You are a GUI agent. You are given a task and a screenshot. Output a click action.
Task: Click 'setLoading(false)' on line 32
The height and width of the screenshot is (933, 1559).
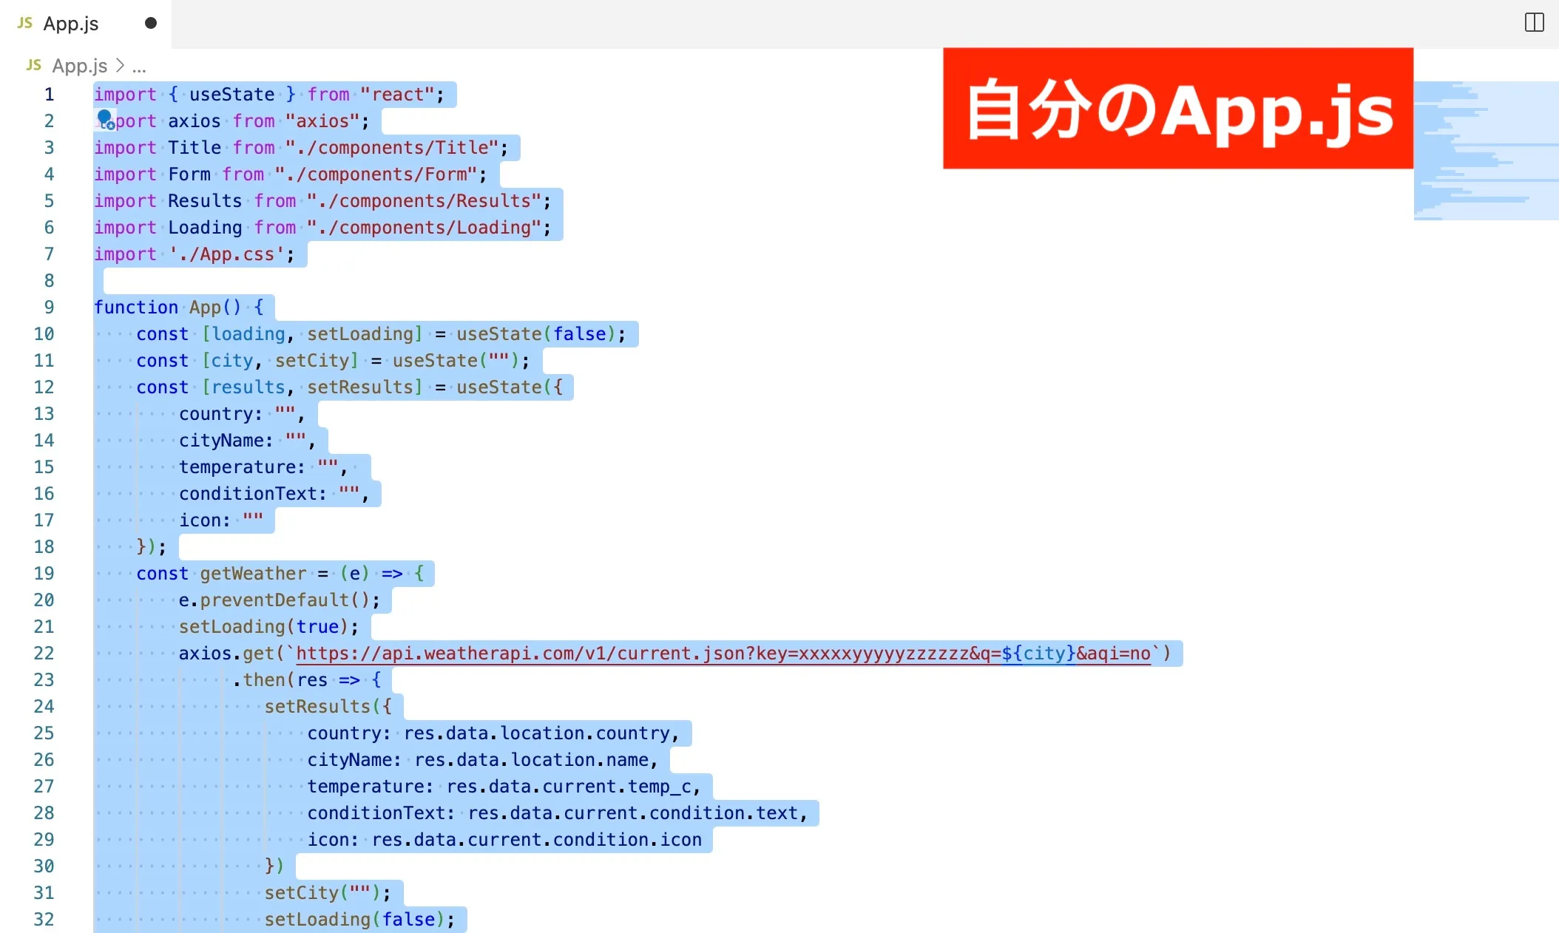354,920
